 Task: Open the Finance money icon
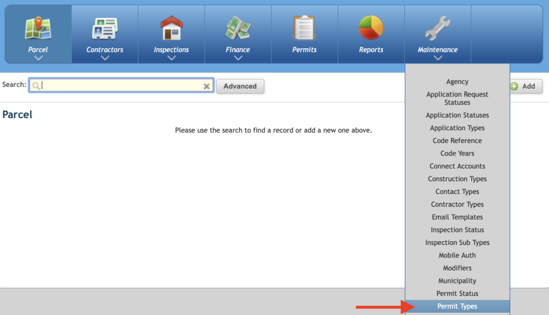[238, 28]
